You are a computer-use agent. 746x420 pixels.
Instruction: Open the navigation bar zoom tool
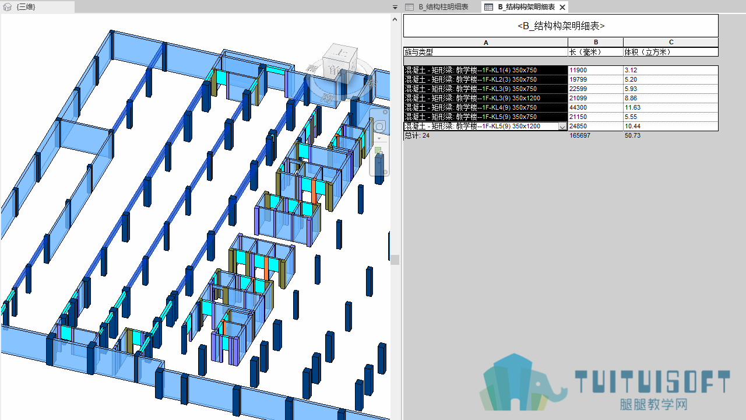tap(379, 127)
